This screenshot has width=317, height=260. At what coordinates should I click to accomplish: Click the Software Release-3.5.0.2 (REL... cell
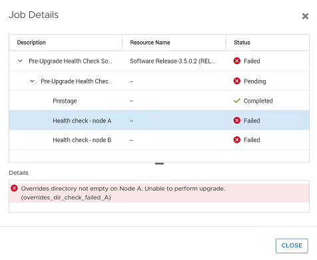tap(172, 61)
